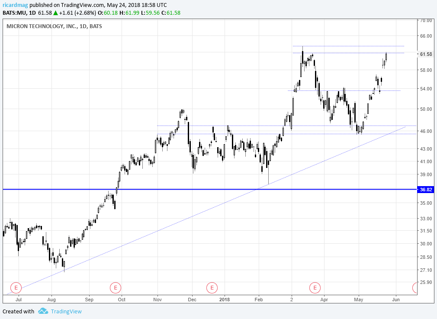Click the bold '2018' time axis label
This screenshot has height=319, width=437.
click(225, 300)
